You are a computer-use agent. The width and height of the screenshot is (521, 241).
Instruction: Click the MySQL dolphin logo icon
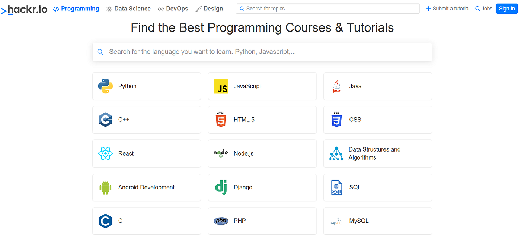coord(336,221)
